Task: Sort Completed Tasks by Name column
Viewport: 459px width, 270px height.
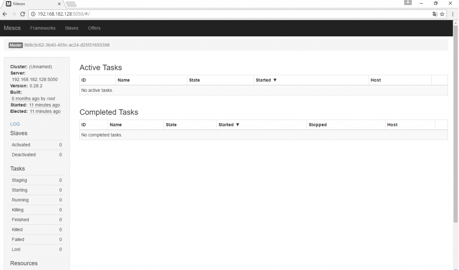Action: point(136,124)
